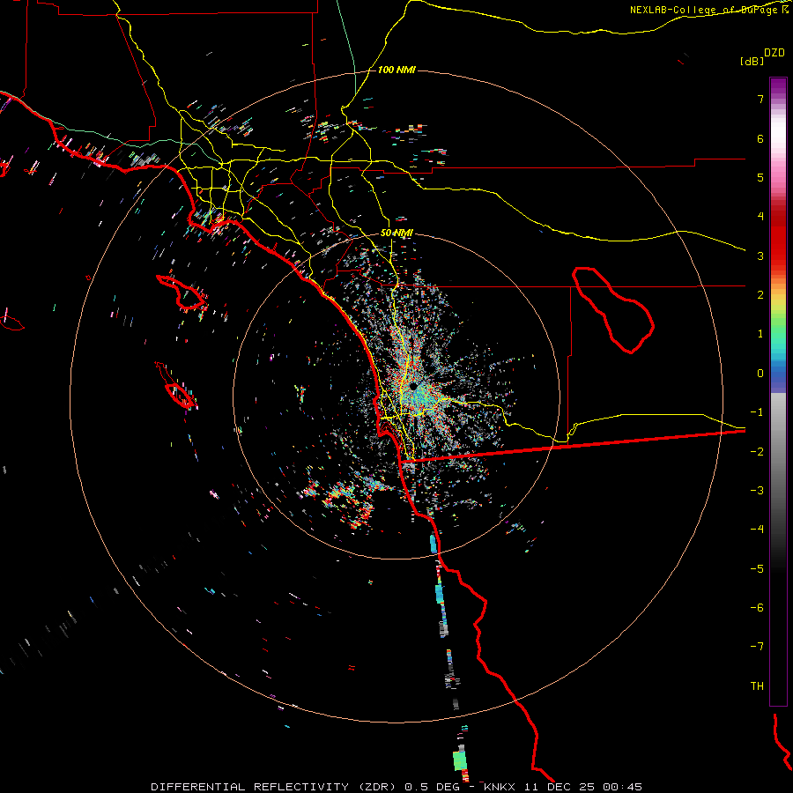Click the [dB] units label

coord(752,61)
